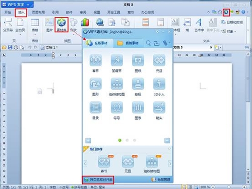
Task: Open the 元旦 material category in the grid
Action: click(159, 63)
